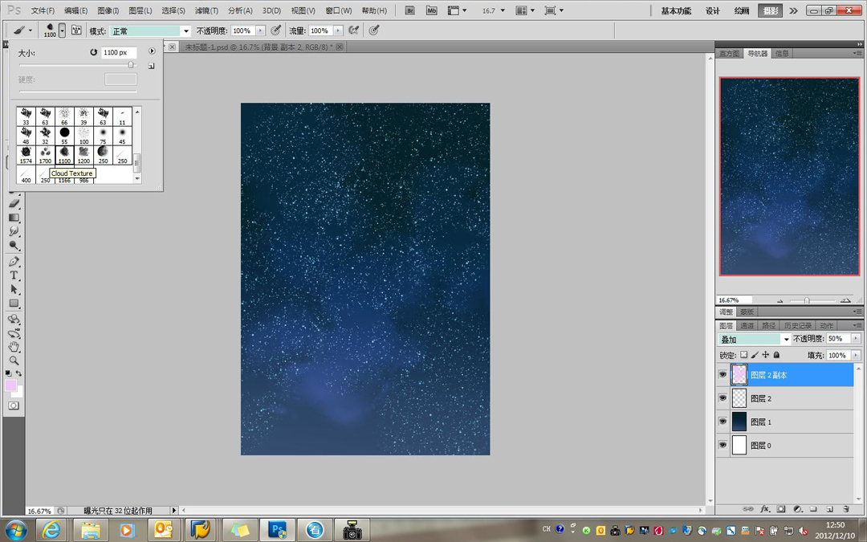
Task: Expand the layer 填充 fill arrow
Action: click(856, 355)
